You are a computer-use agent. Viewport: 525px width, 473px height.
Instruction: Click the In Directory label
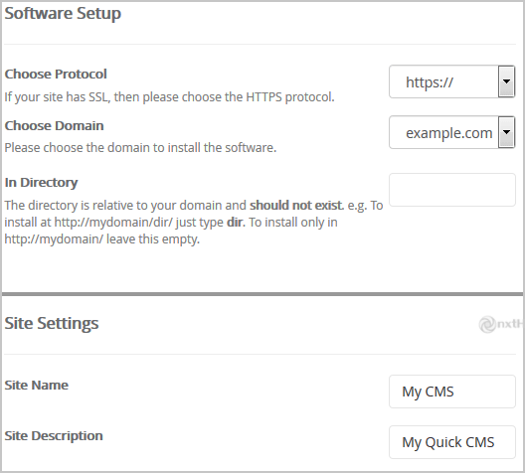41,183
